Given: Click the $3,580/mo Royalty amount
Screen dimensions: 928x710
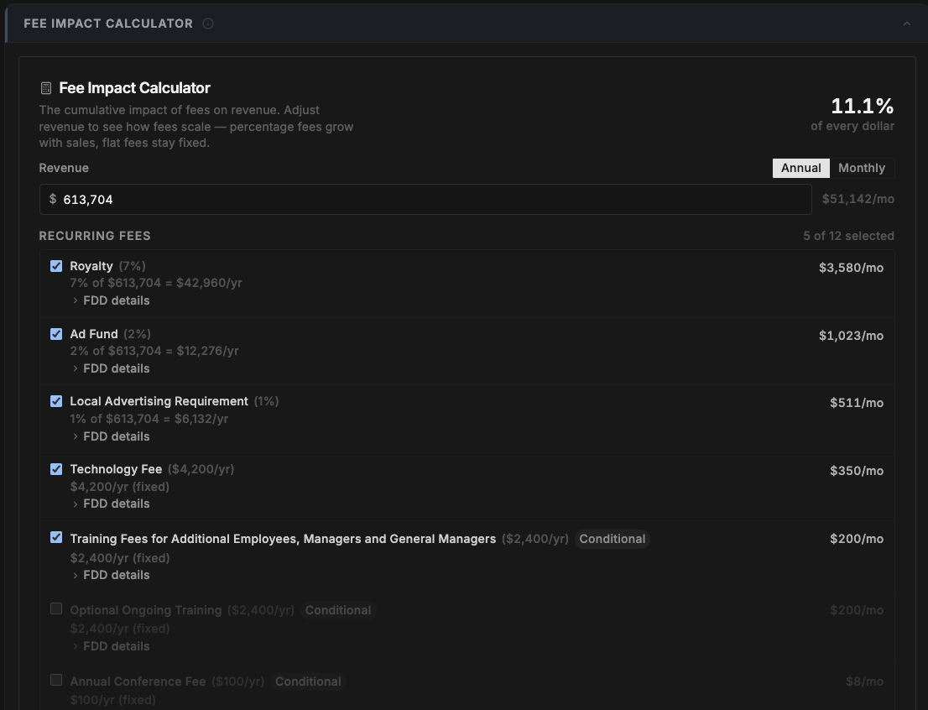Looking at the screenshot, I should coord(851,269).
